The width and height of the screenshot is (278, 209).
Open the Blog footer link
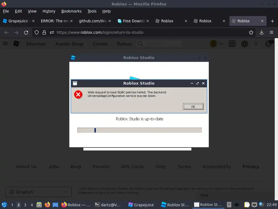[76, 167]
